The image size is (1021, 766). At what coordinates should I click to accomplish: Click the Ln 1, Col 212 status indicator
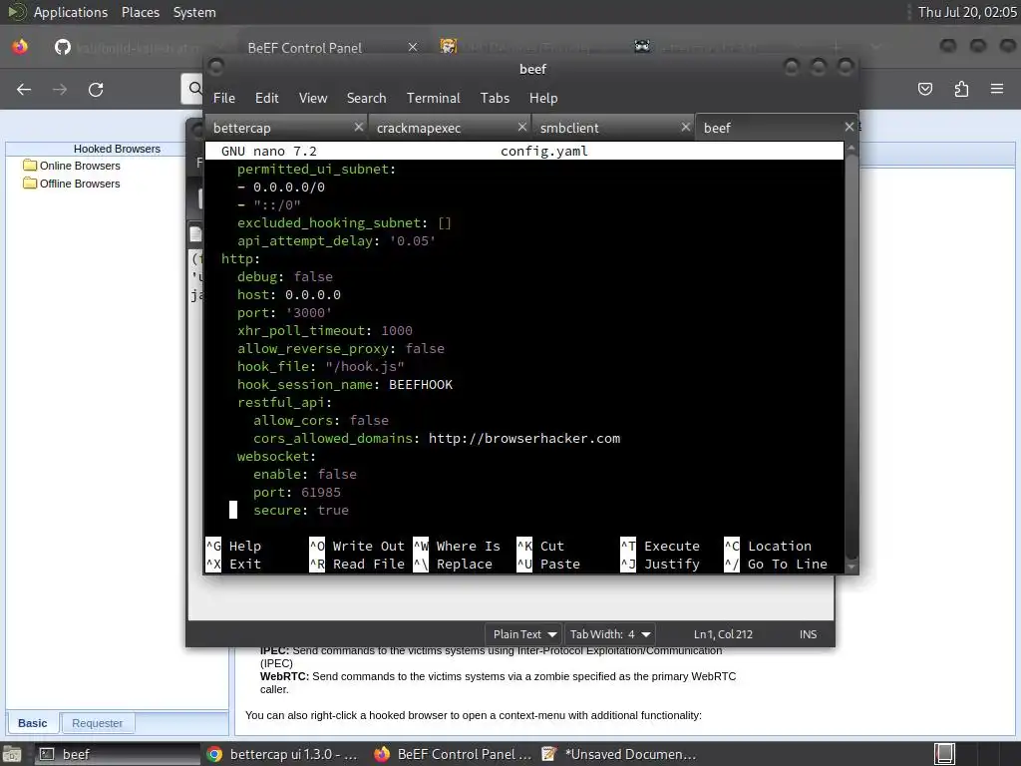click(723, 634)
